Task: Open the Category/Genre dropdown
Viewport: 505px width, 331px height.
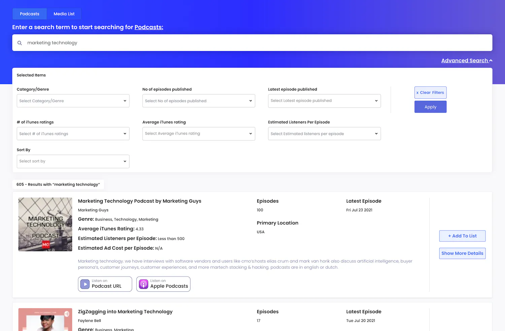Action: (73, 101)
